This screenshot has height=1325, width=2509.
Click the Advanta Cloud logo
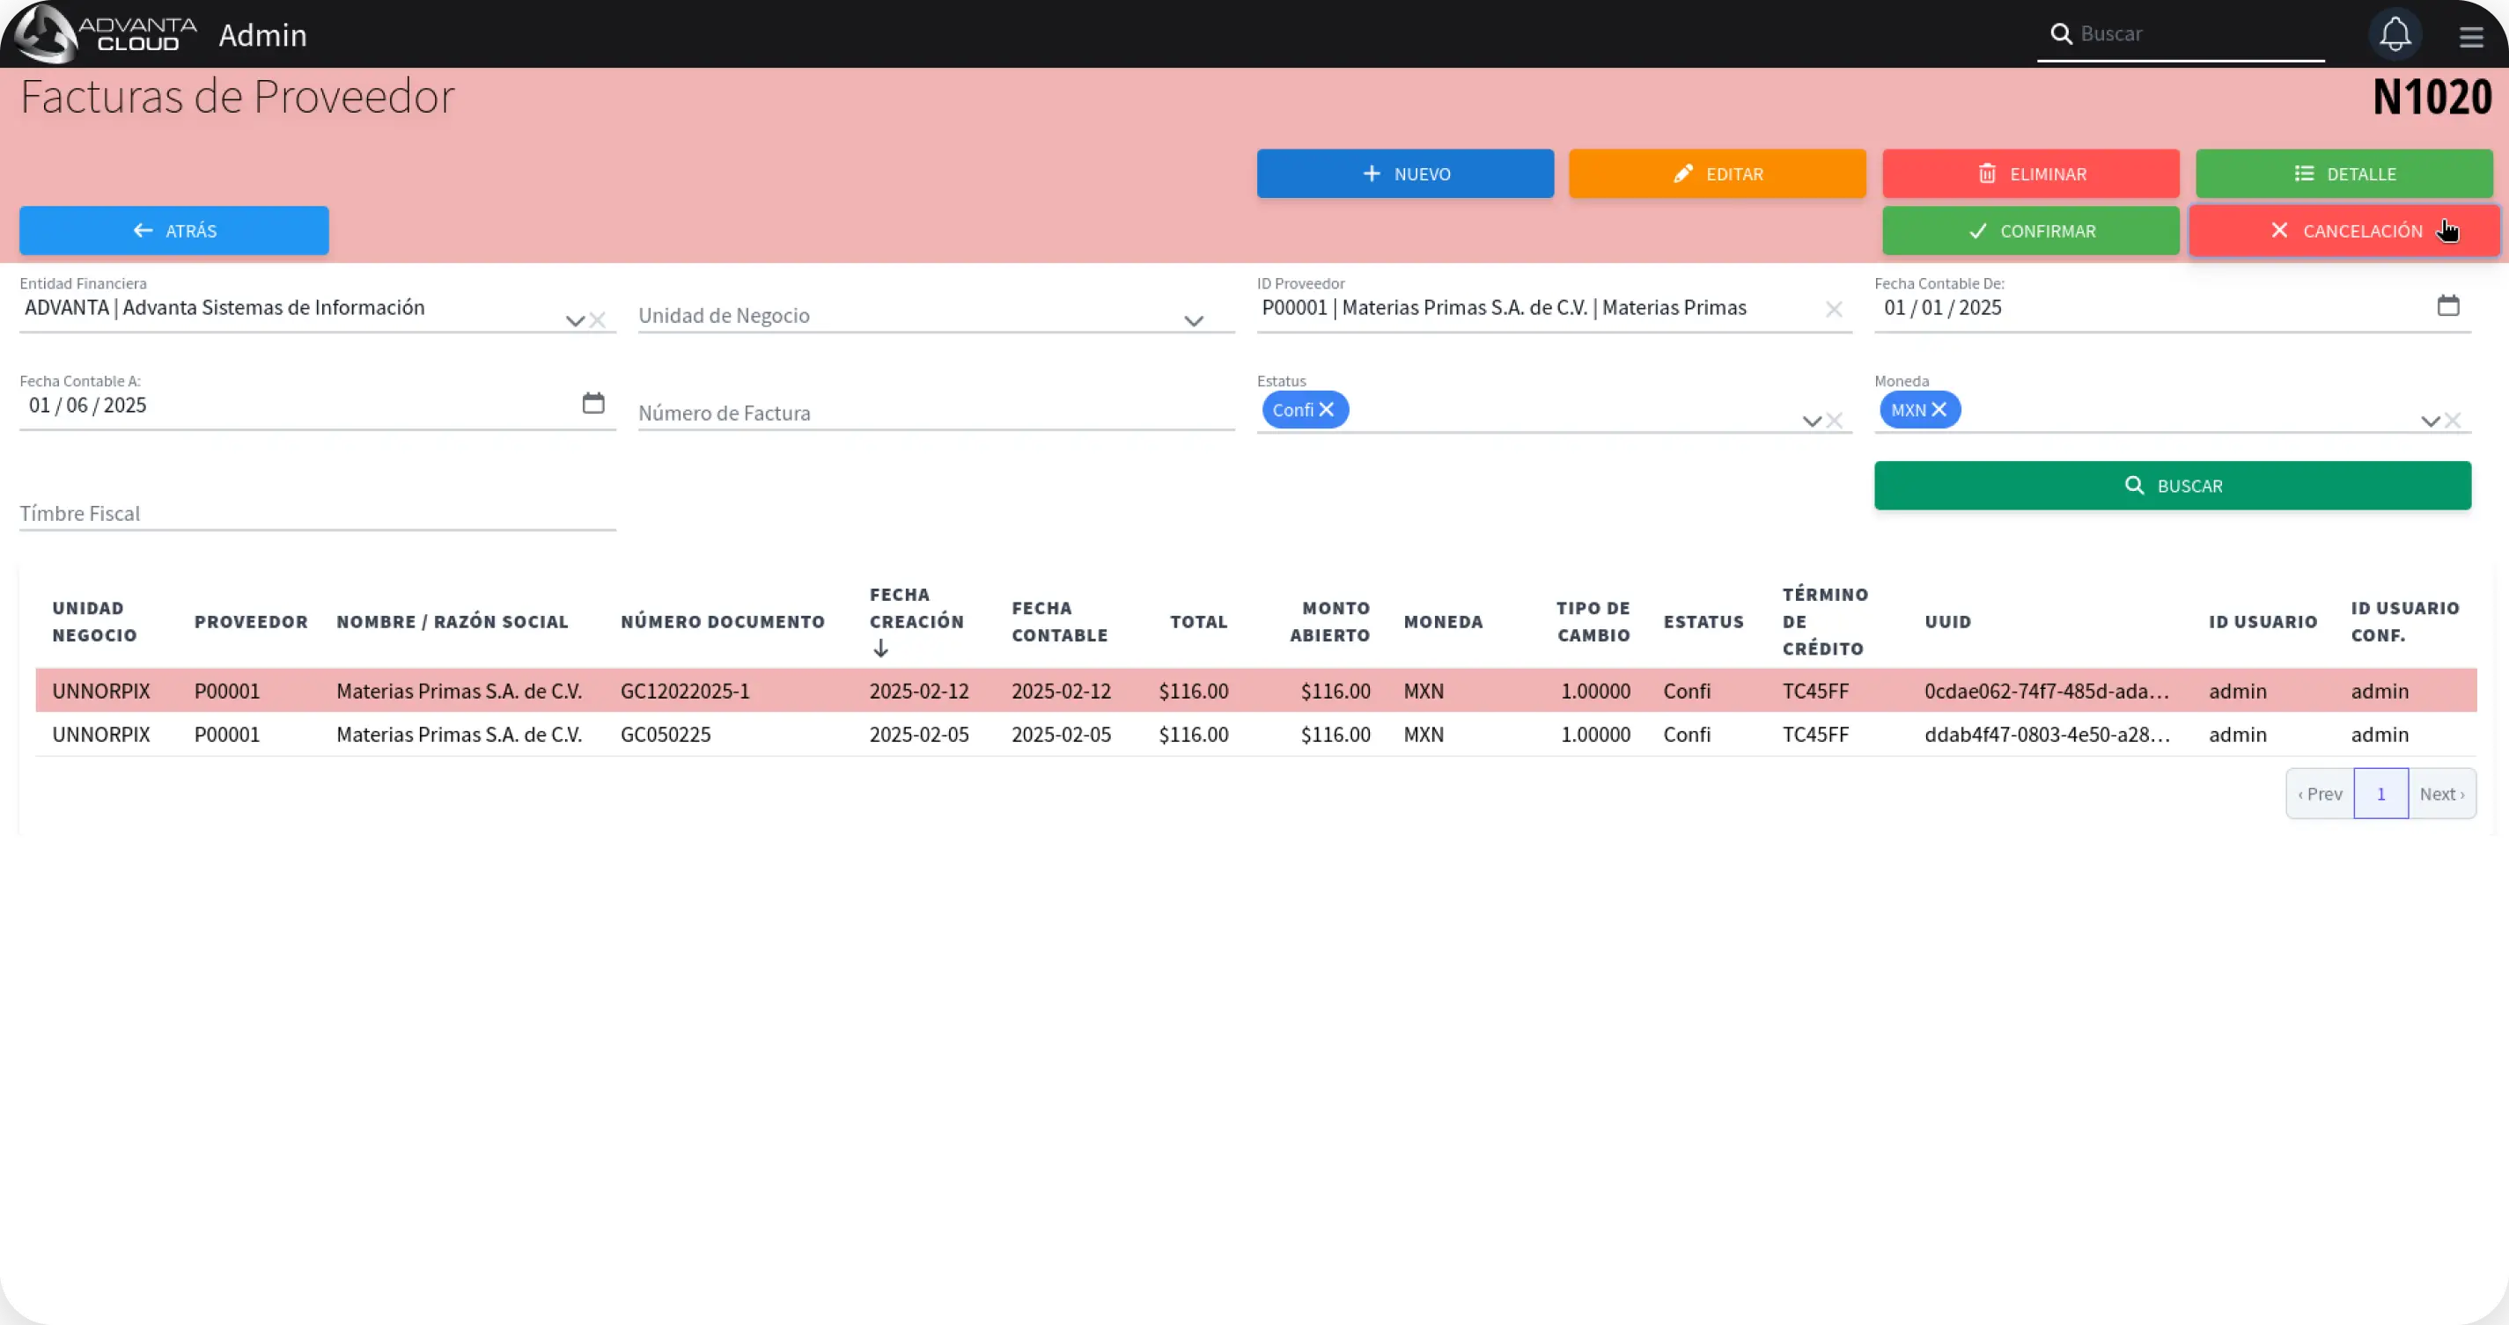coord(101,33)
